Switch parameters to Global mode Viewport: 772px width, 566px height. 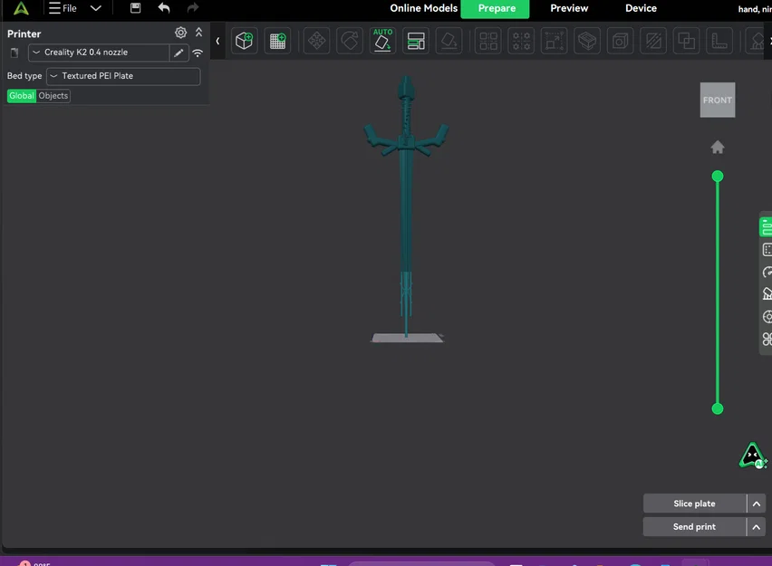tap(22, 95)
